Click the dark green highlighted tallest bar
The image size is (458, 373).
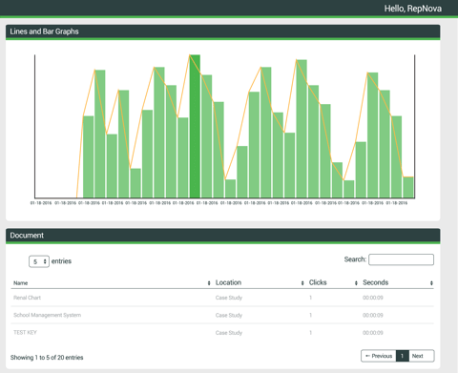(195, 126)
